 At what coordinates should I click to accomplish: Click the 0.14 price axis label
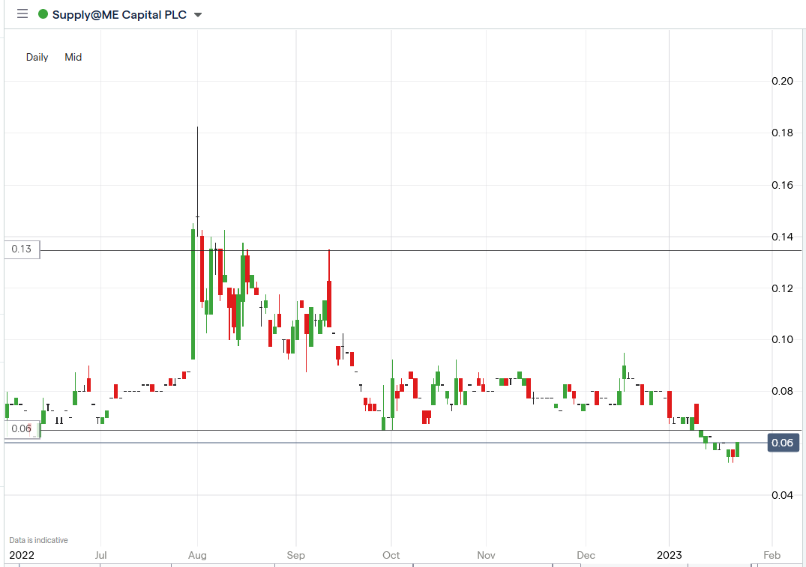[x=782, y=237]
